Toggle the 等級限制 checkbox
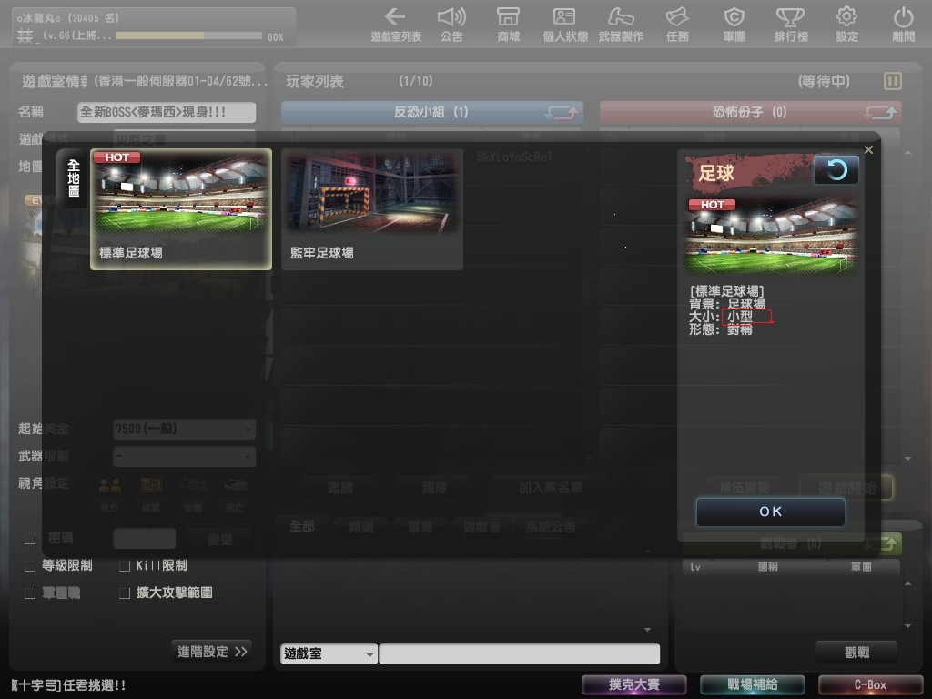This screenshot has height=699, width=932. pyautogui.click(x=31, y=565)
